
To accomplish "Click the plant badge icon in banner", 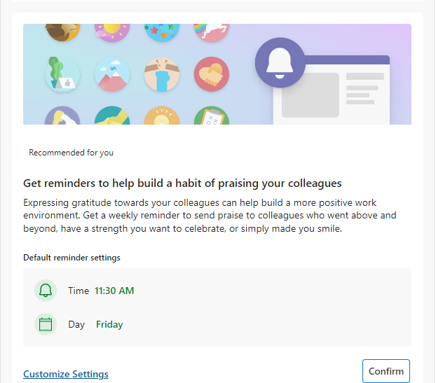I will pyautogui.click(x=62, y=74).
